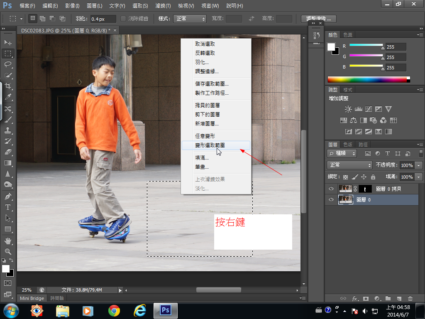Click the delete layer trash icon
This screenshot has height=319, width=425.
click(x=410, y=298)
